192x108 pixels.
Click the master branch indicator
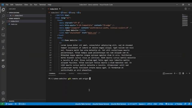click(x=9, y=104)
